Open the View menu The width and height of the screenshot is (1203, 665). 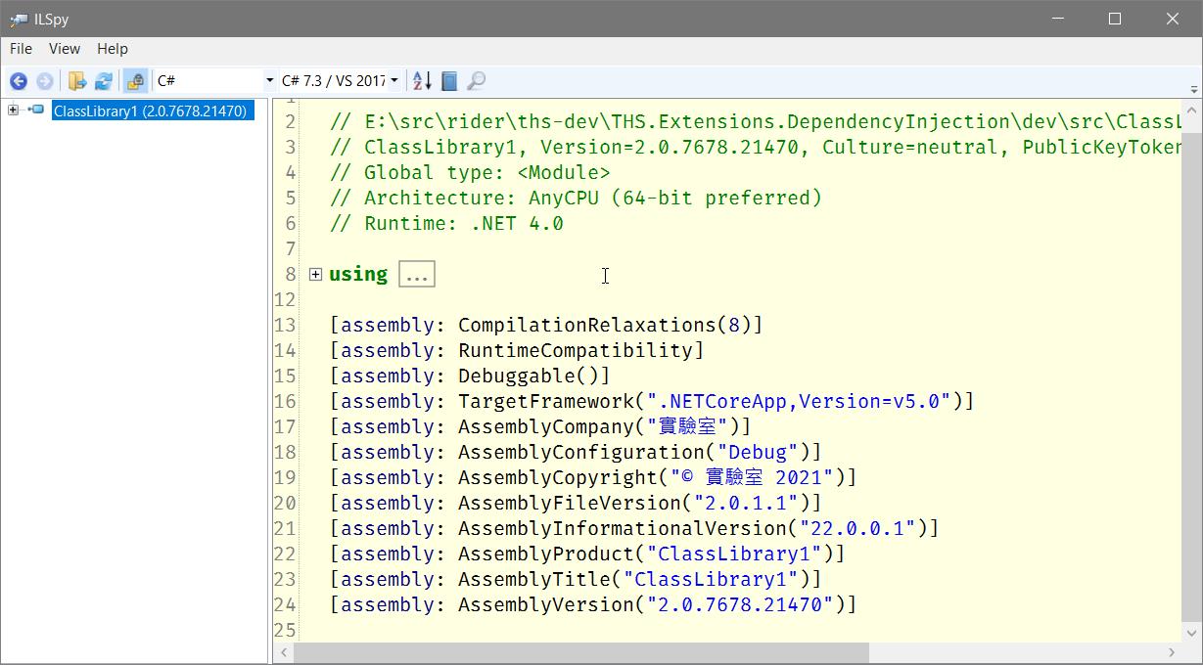pyautogui.click(x=65, y=49)
